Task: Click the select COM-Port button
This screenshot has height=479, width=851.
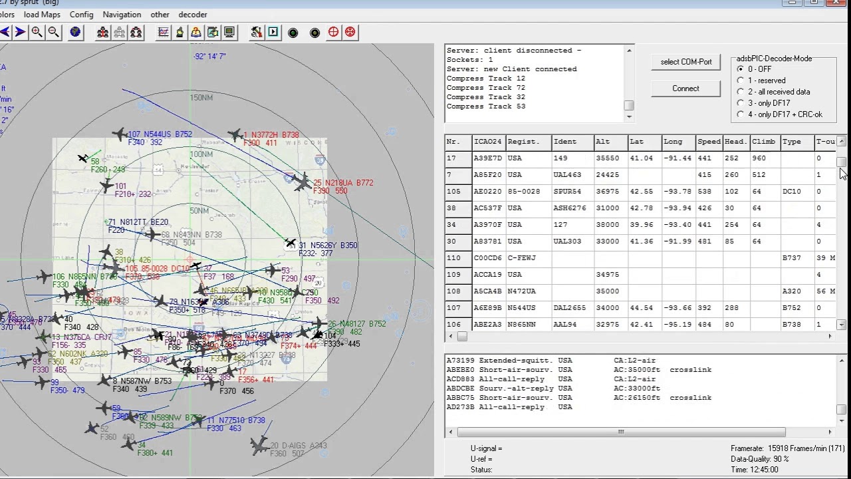Action: 685,62
